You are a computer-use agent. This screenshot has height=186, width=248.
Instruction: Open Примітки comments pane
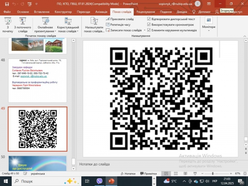click(148, 174)
